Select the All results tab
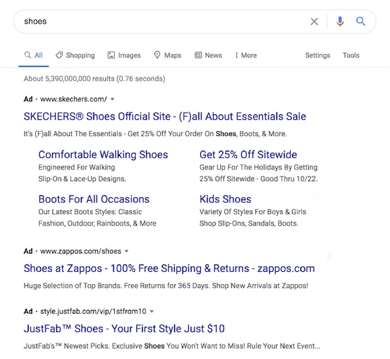Screen dimensions: 390x359 34,55
